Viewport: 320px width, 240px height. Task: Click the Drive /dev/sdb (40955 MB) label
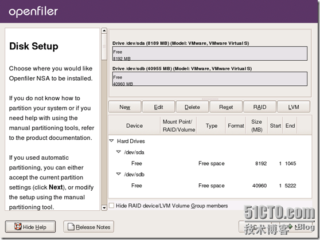(x=182, y=69)
